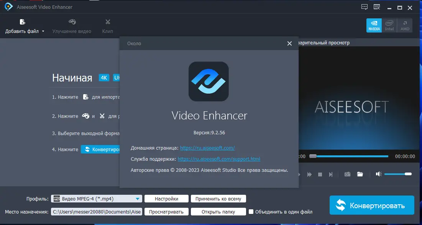The width and height of the screenshot is (422, 225).
Task: Click the scissors icon in step 2
Action: 102,116
